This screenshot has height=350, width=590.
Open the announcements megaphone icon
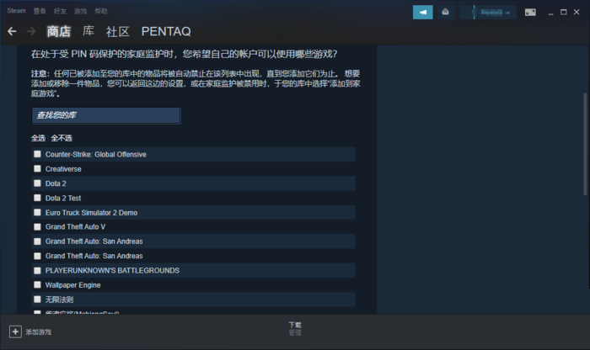(x=423, y=12)
